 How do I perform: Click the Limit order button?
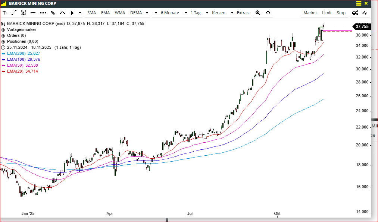click(x=327, y=13)
